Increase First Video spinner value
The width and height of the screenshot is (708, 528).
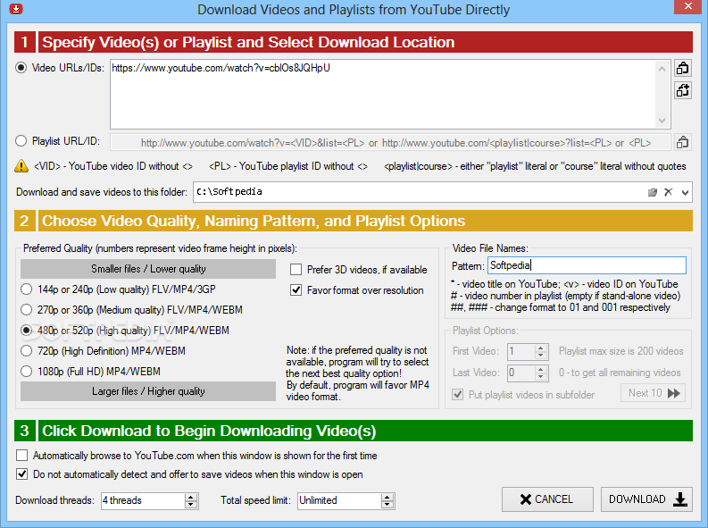[541, 348]
